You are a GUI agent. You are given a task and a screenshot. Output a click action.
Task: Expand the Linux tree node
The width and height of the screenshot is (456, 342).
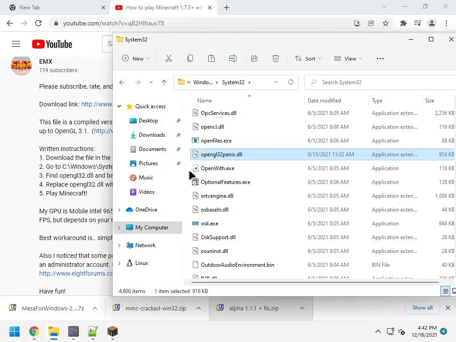coord(119,263)
